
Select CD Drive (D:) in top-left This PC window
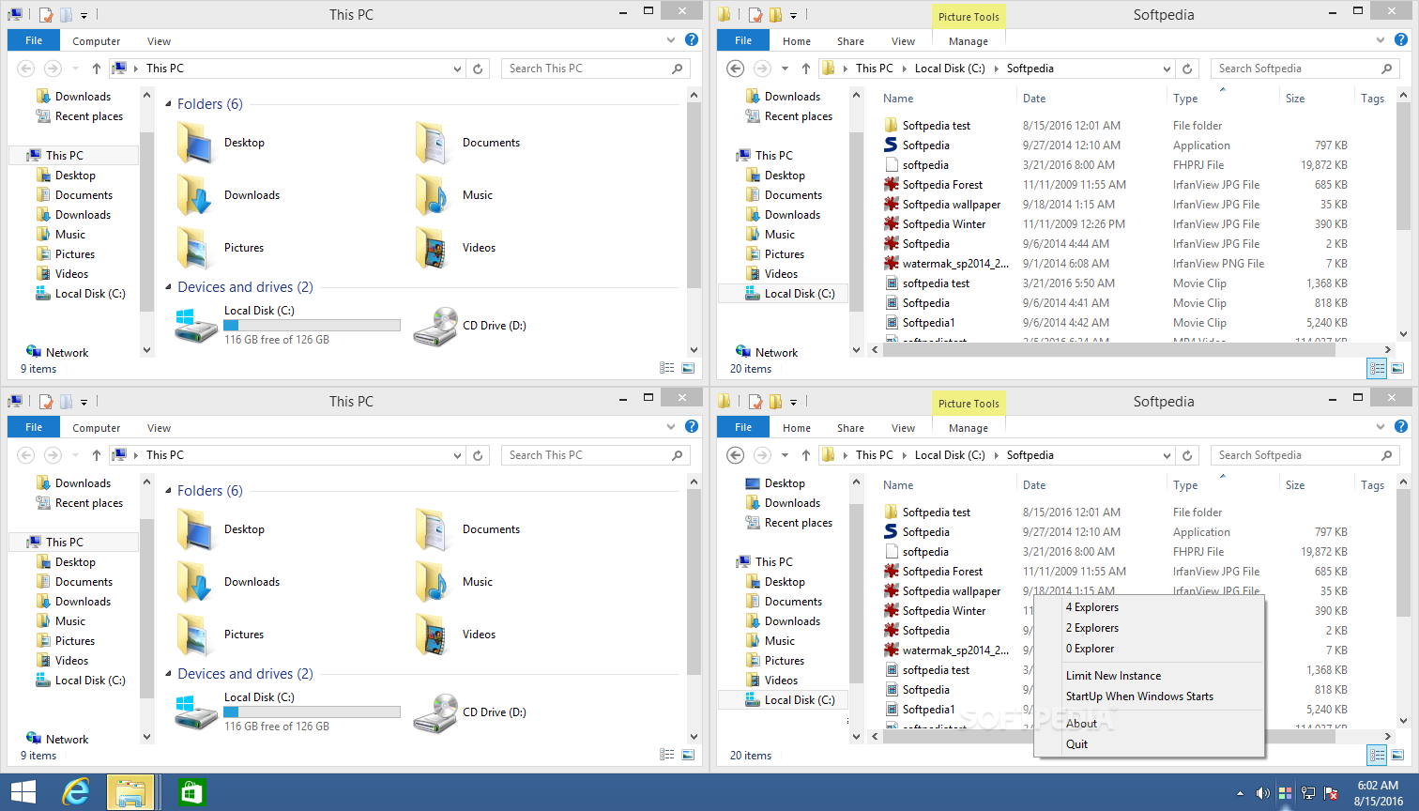pos(470,326)
